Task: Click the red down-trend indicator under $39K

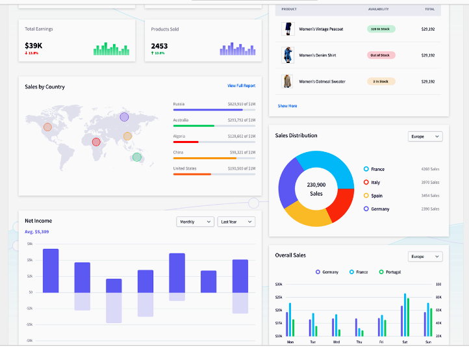Action: pyautogui.click(x=31, y=53)
